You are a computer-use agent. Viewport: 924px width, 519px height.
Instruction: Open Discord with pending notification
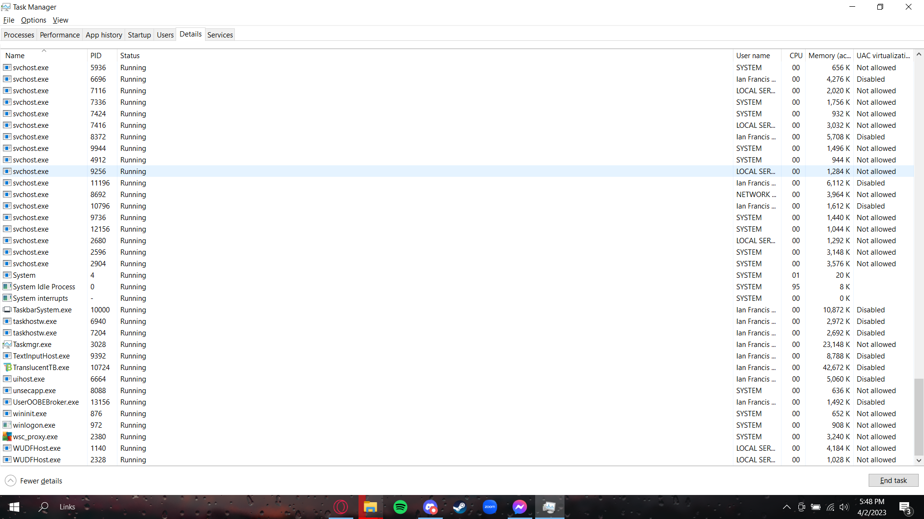[430, 507]
